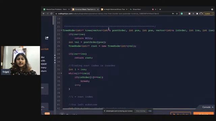The height and width of the screenshot is (121, 216).
Task: Click the green Grammarly extension icon
Action: click(182, 13)
